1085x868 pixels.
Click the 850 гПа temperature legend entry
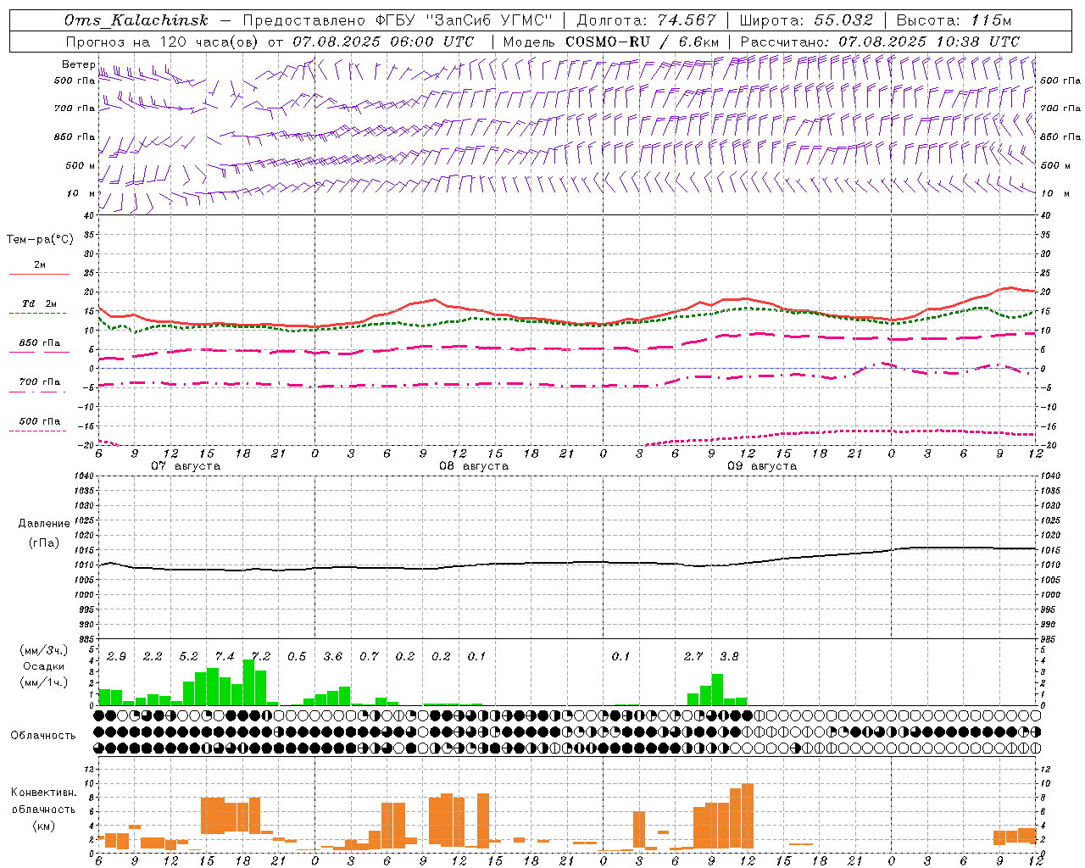(39, 343)
